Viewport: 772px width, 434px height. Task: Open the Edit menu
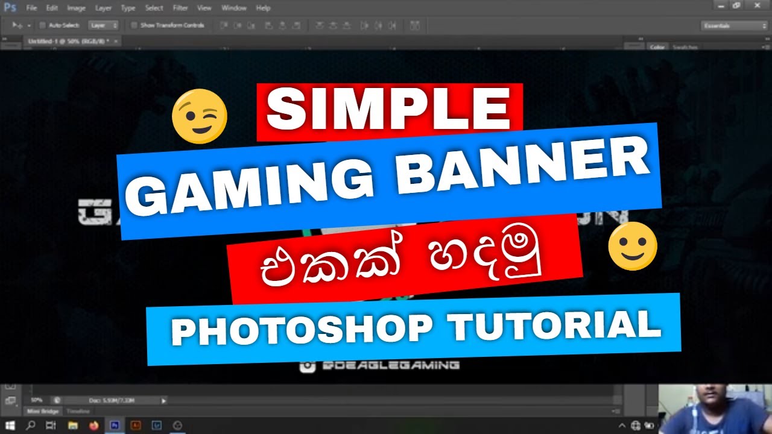[52, 8]
